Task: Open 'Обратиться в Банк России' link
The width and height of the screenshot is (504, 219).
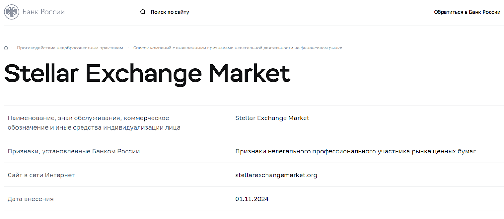Action: pyautogui.click(x=467, y=12)
